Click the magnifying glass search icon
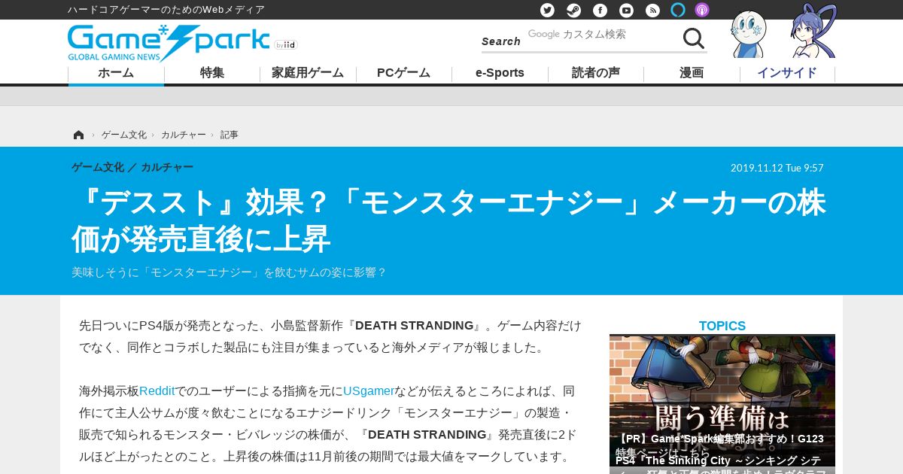 click(693, 38)
